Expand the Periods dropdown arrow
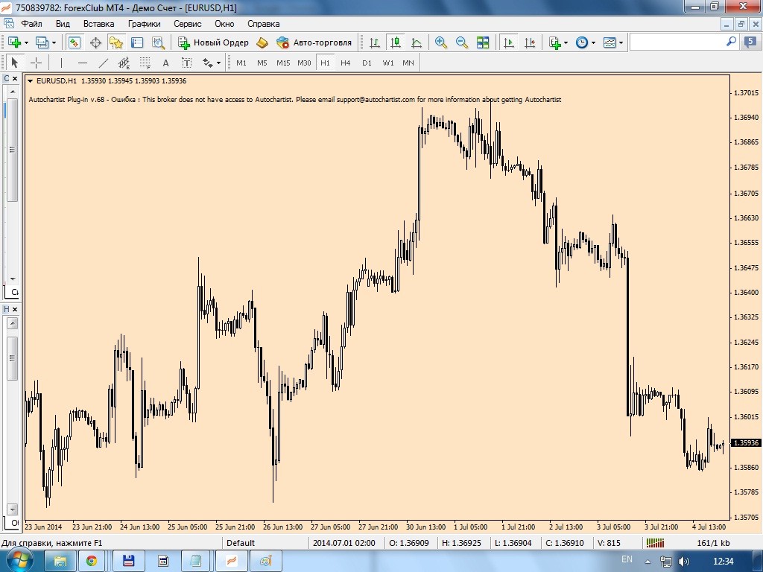The width and height of the screenshot is (763, 572). coord(593,42)
